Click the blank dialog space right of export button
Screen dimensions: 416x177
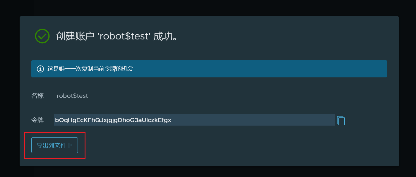pos(234,145)
